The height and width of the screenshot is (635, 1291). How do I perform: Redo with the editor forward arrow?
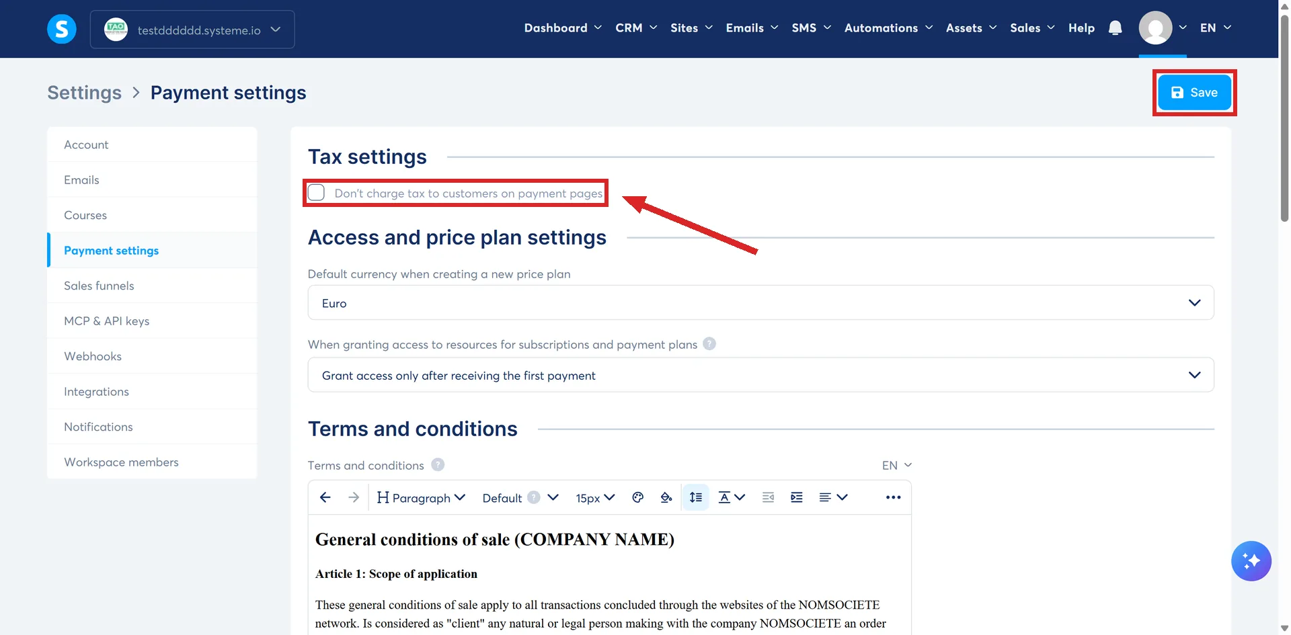354,497
